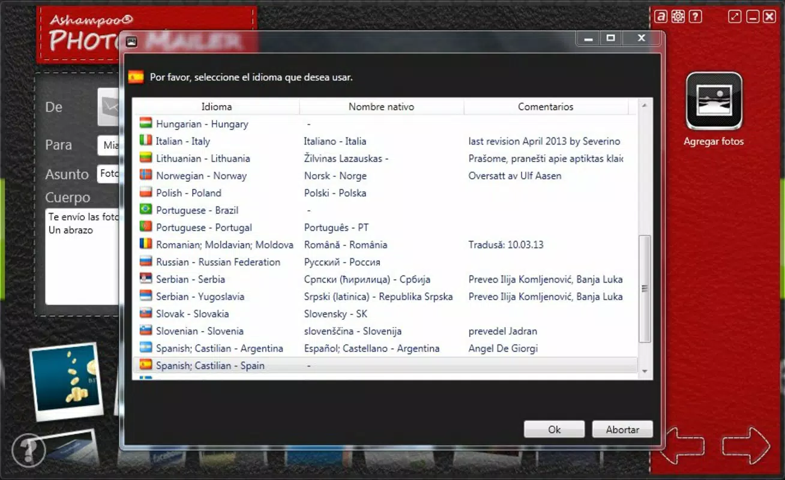Click 'Italiano - Italia' native name
Viewport: 785px width, 480px height.
[335, 141]
